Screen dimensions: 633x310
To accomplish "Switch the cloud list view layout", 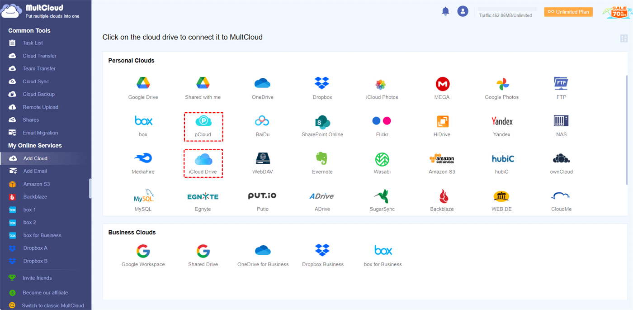I will (x=624, y=38).
